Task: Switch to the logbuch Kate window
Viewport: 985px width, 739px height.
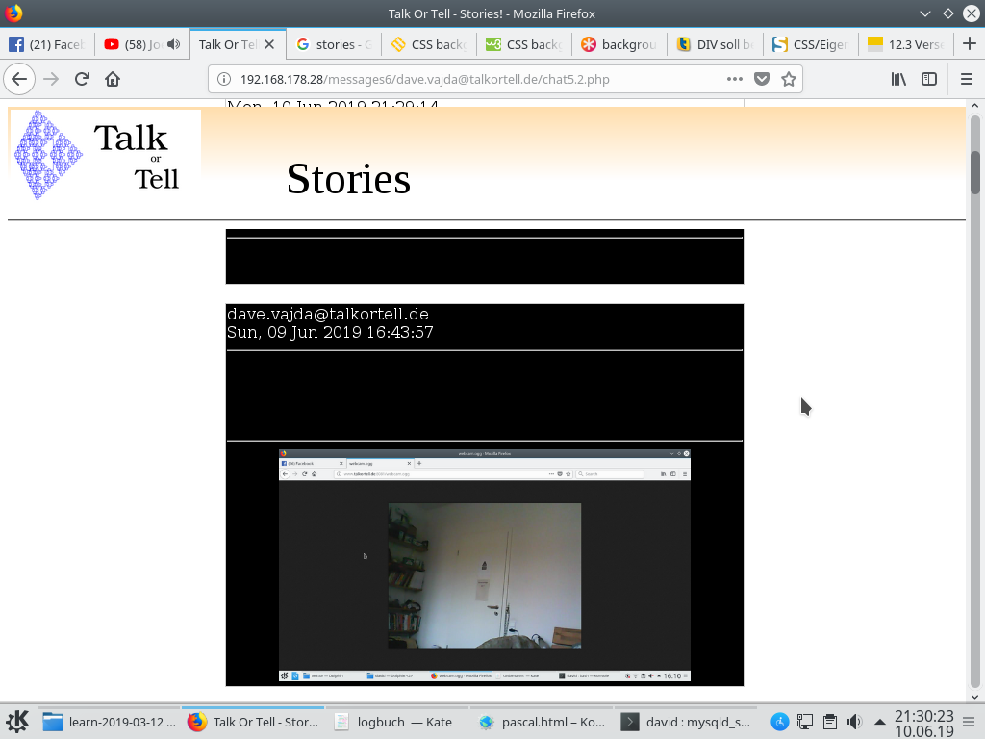Action: pos(394,722)
